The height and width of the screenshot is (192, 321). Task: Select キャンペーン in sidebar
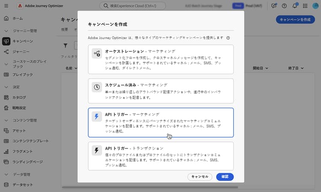coord(23,41)
